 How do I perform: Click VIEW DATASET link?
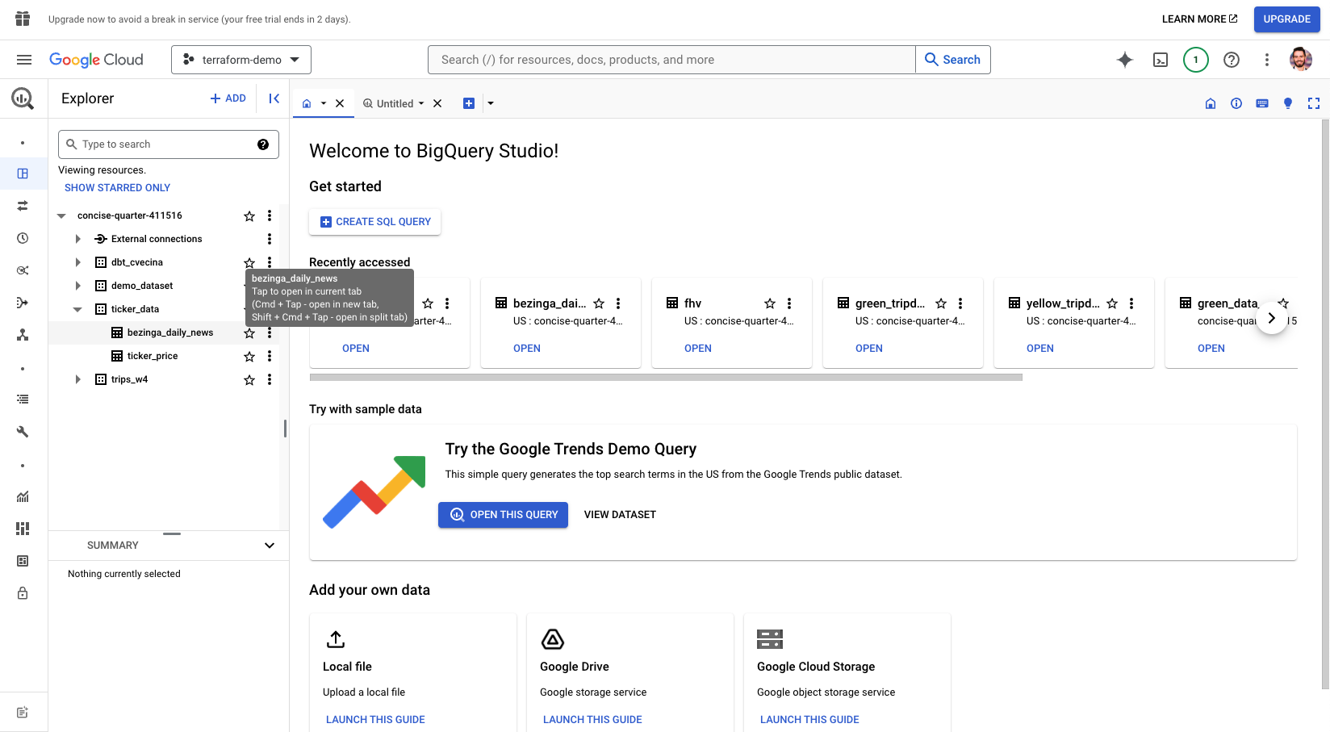tap(620, 515)
